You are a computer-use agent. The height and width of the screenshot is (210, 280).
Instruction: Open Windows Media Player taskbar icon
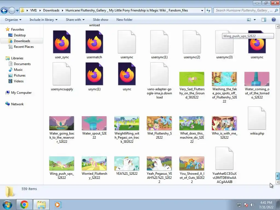click(x=57, y=205)
